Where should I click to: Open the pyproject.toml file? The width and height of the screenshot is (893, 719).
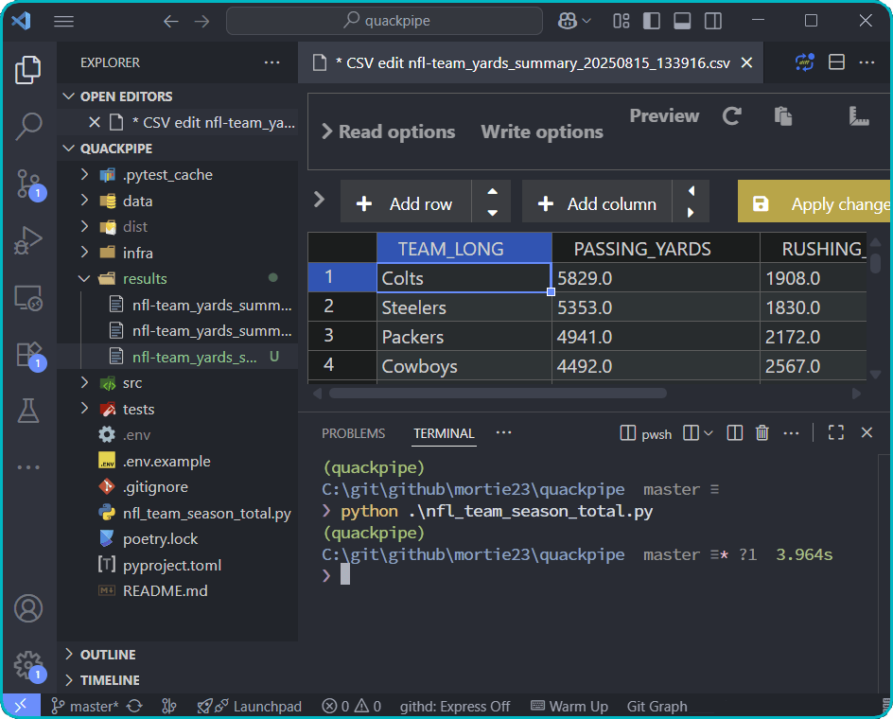[178, 565]
